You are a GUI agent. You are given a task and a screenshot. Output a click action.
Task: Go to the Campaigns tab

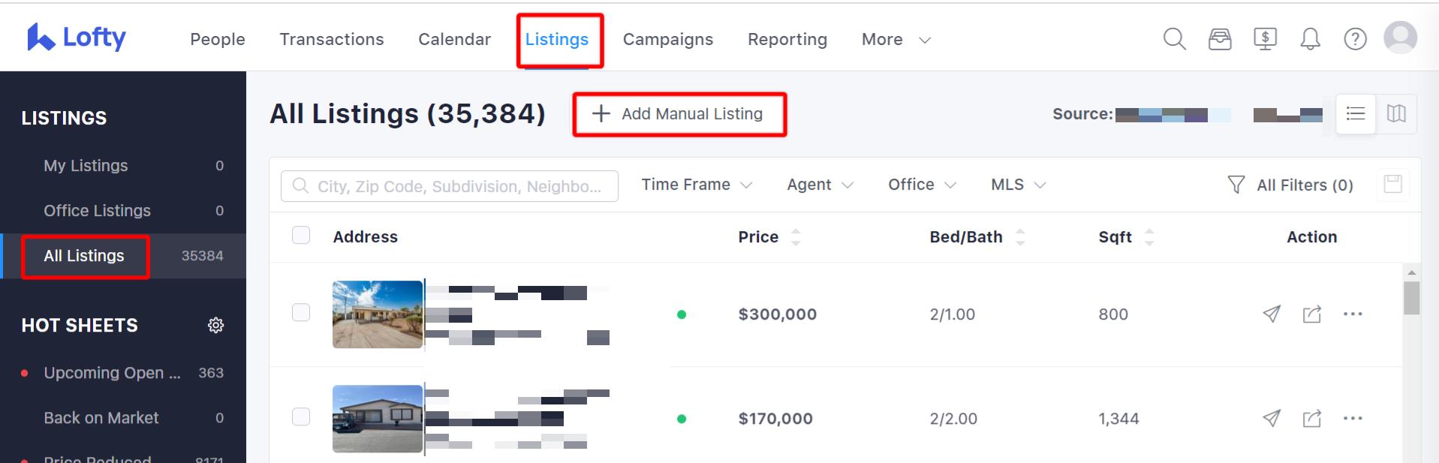click(x=668, y=39)
